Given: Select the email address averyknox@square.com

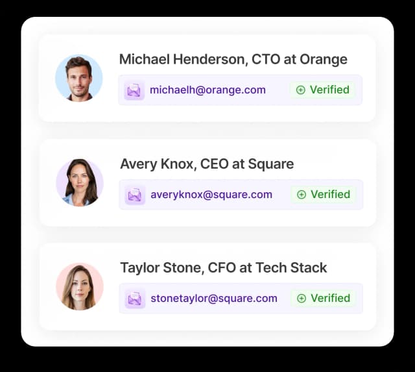Looking at the screenshot, I should click(211, 195).
